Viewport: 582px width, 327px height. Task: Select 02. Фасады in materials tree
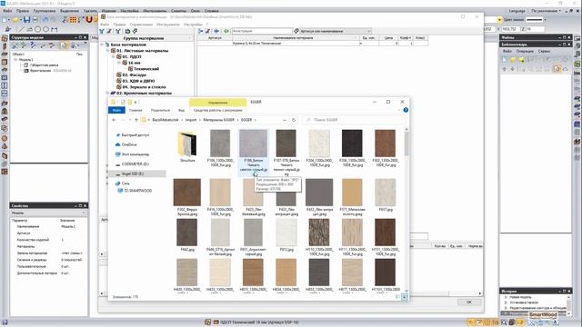[x=134, y=74]
